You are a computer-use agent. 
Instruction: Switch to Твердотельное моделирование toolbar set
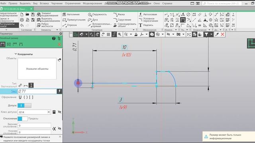[9, 14]
